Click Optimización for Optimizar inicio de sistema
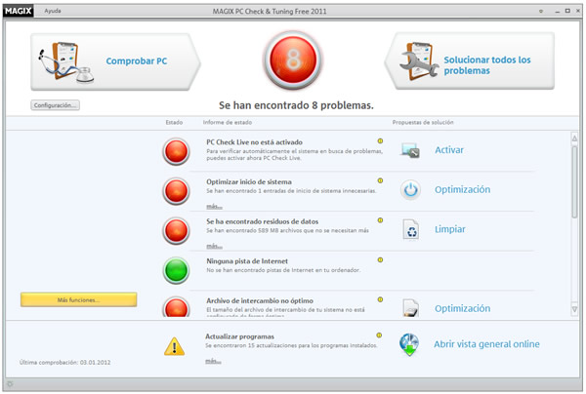Screen dimensions: 586x394 [462, 189]
